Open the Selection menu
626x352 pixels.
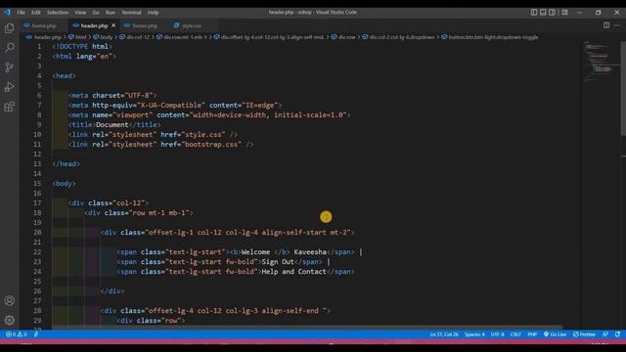58,13
